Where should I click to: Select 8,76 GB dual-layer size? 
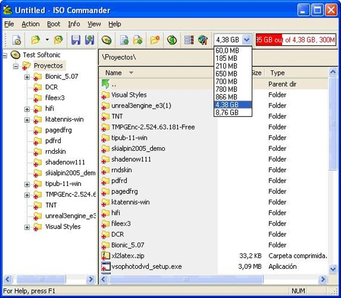click(233, 112)
